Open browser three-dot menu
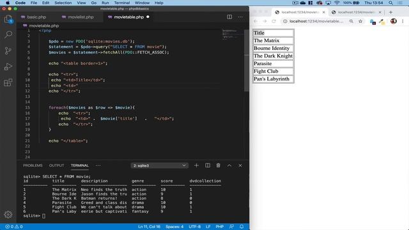409x230 pixels. (x=403, y=21)
